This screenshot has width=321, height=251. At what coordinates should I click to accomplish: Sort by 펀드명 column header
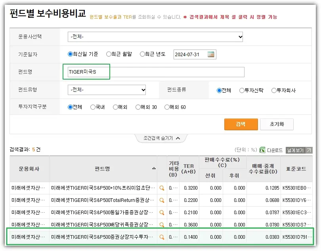coord(102,169)
